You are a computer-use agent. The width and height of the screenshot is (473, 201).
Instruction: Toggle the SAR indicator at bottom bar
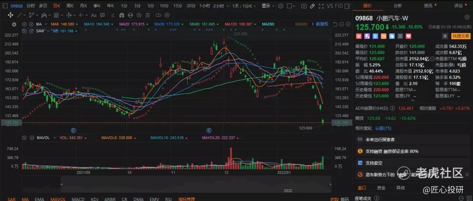pyautogui.click(x=12, y=199)
